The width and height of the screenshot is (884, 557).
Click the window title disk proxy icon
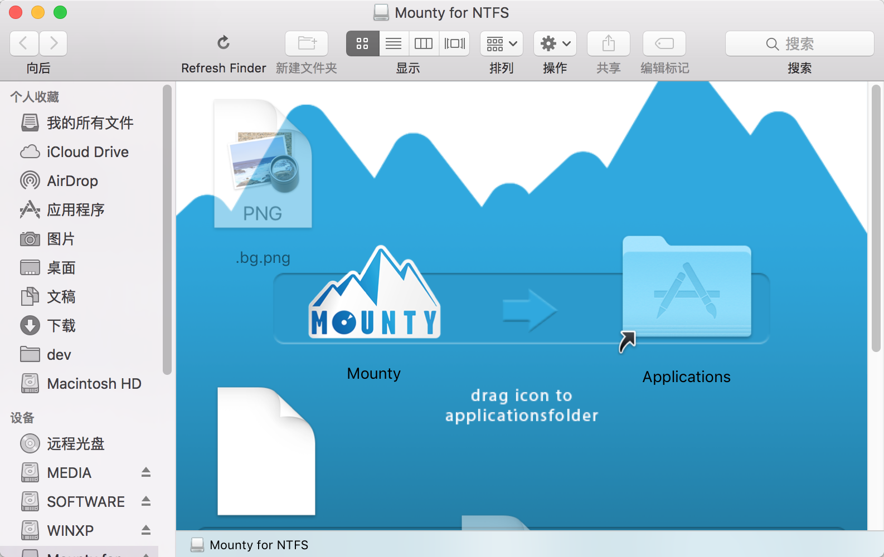(x=381, y=12)
